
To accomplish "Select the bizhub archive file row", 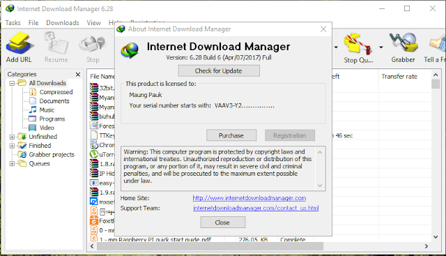I will 102,116.
